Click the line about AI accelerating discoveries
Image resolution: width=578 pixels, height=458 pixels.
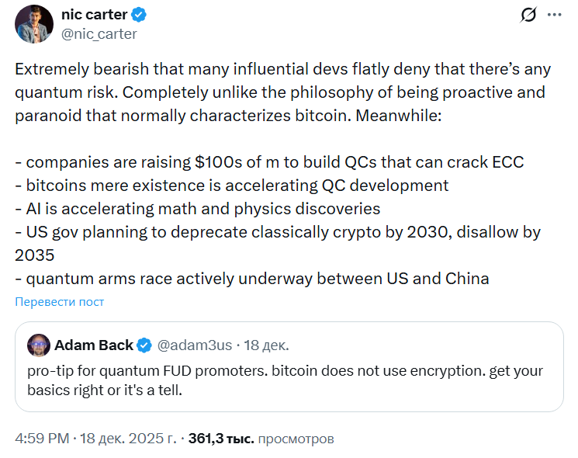point(197,209)
